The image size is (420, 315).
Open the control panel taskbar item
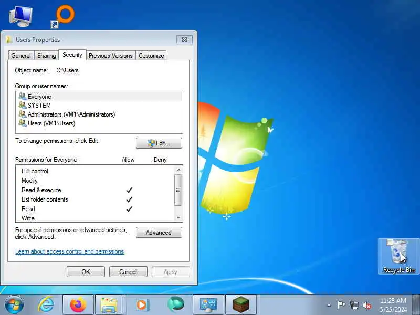pyautogui.click(x=208, y=304)
